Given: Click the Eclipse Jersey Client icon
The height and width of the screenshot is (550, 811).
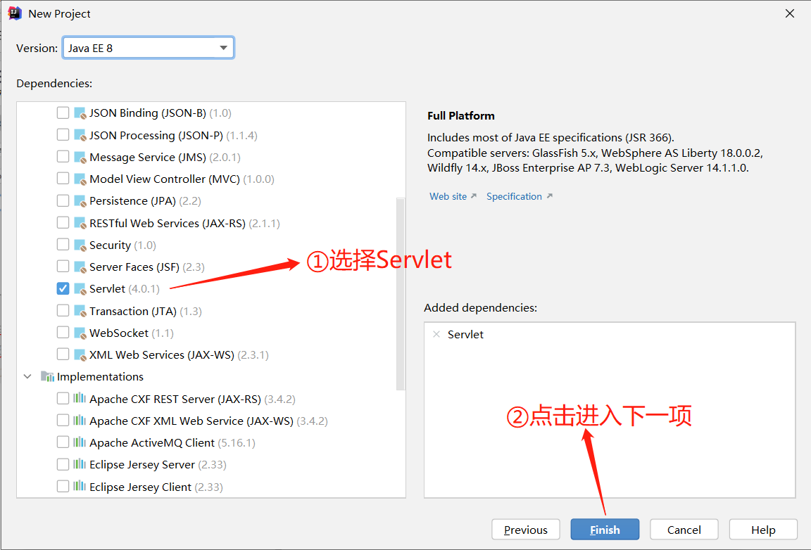Looking at the screenshot, I should [x=80, y=487].
